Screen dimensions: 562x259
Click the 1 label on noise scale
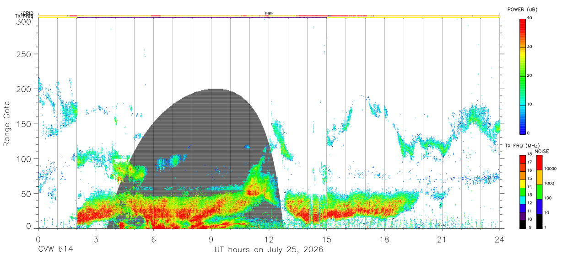coord(546,227)
